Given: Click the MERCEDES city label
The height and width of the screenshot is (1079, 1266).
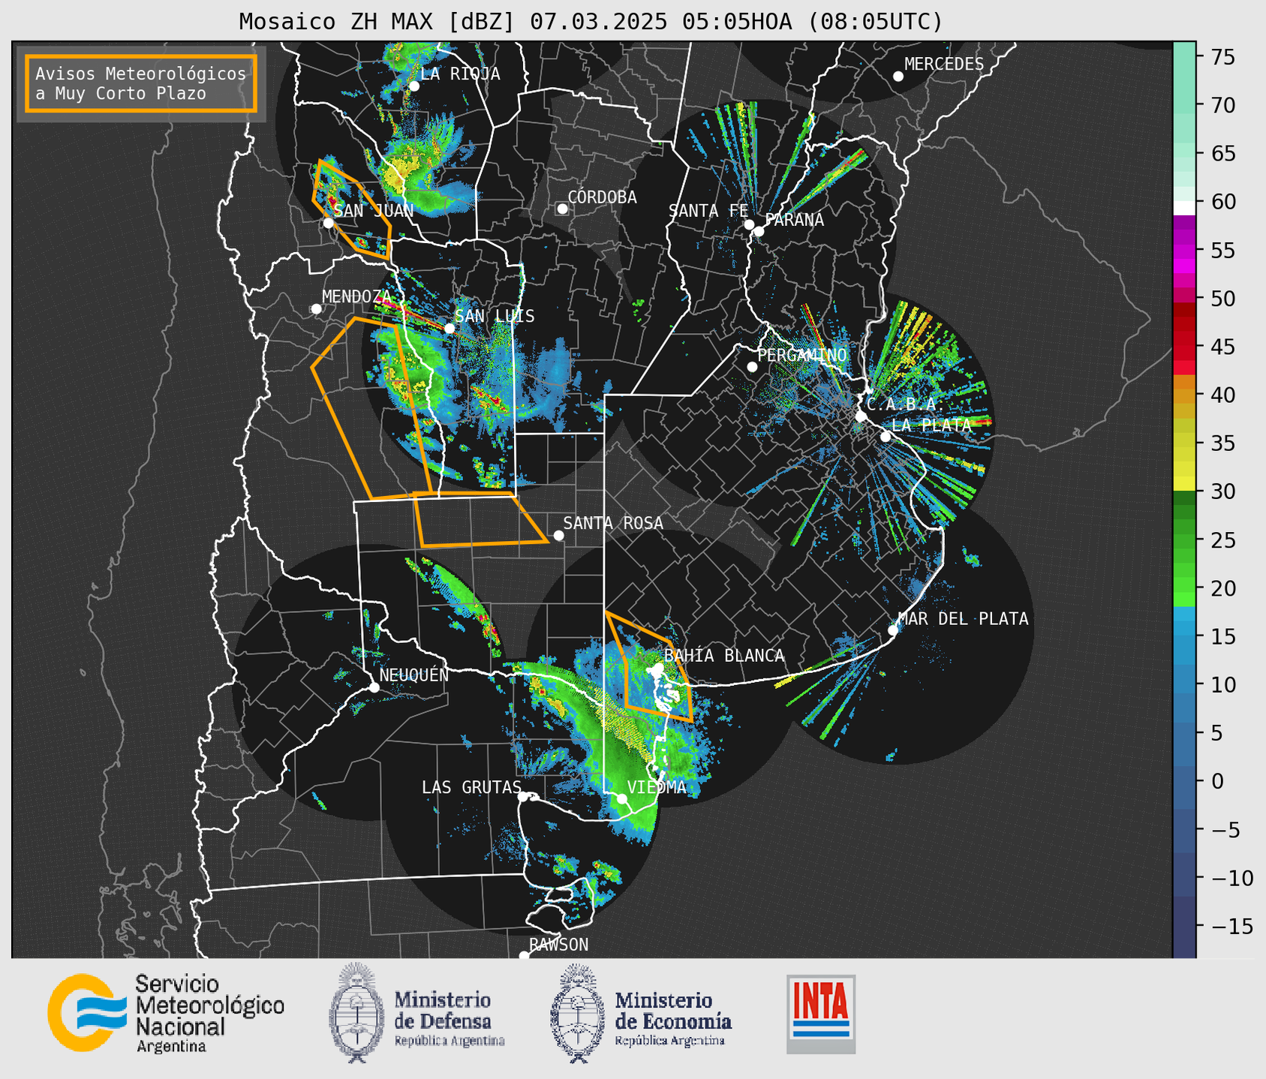Looking at the screenshot, I should coord(944,65).
